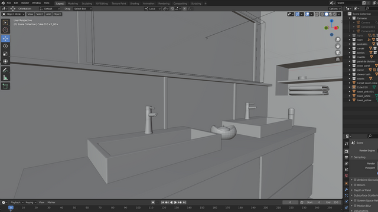Open the shading options dropdown arrow
This screenshot has height=212, width=378.
339,14
